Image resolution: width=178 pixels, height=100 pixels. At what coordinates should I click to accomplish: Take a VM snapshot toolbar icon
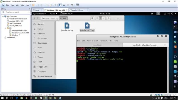tap(47, 5)
